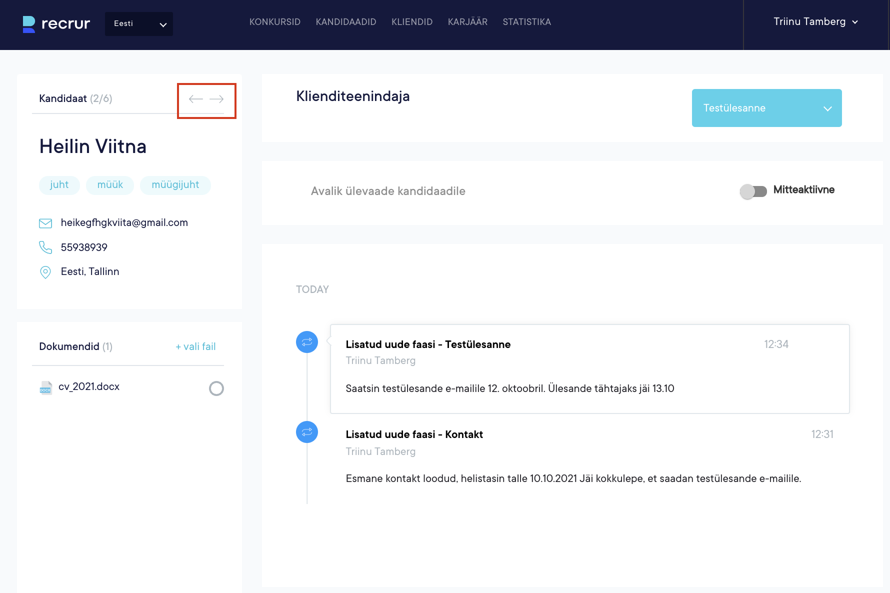The height and width of the screenshot is (593, 890).
Task: Click the email envelope icon
Action: click(45, 223)
